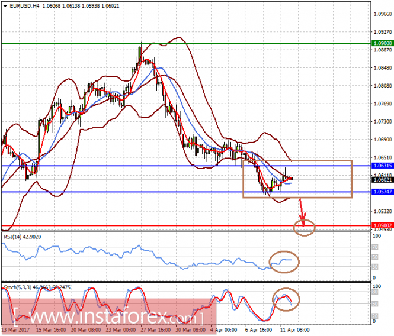Image resolution: width=394 pixels, height=336 pixels.
Task: Click the 1.08080 price axis value
Action: (383, 86)
